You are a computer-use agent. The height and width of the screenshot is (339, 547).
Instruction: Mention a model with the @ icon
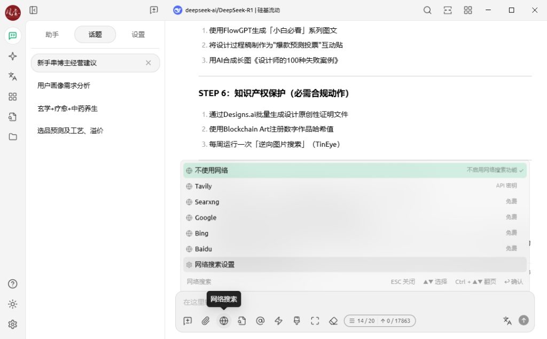click(x=260, y=321)
